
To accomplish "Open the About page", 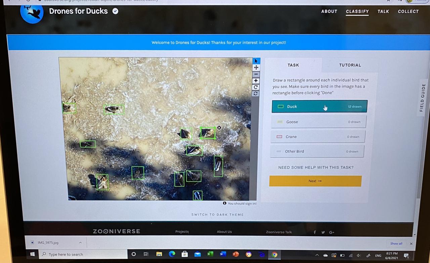I will point(329,11).
